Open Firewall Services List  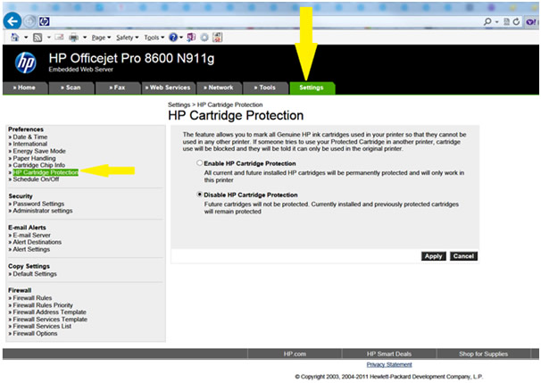(x=42, y=327)
